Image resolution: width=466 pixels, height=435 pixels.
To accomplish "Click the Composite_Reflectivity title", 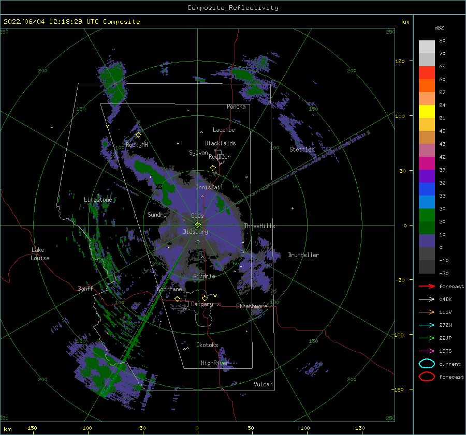I will [233, 8].
